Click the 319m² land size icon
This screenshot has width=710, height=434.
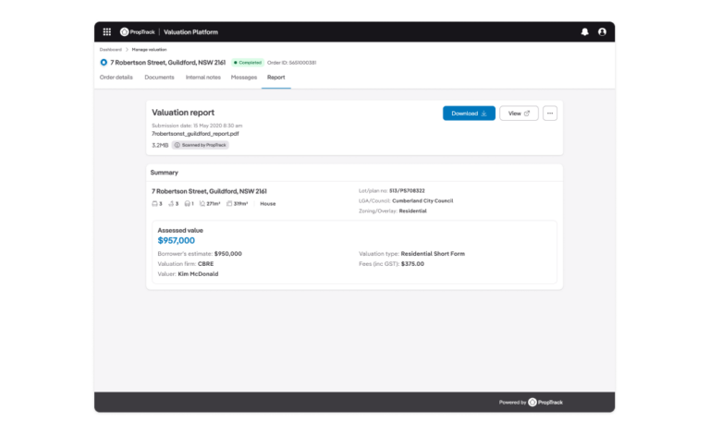pos(228,203)
